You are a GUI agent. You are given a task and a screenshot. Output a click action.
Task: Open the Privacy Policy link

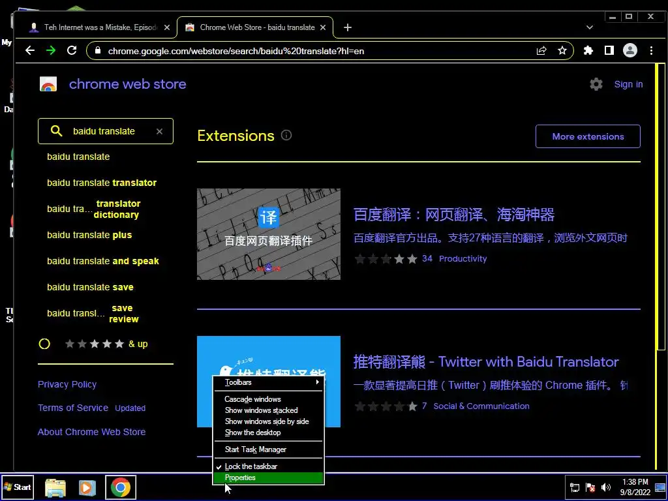(x=67, y=384)
